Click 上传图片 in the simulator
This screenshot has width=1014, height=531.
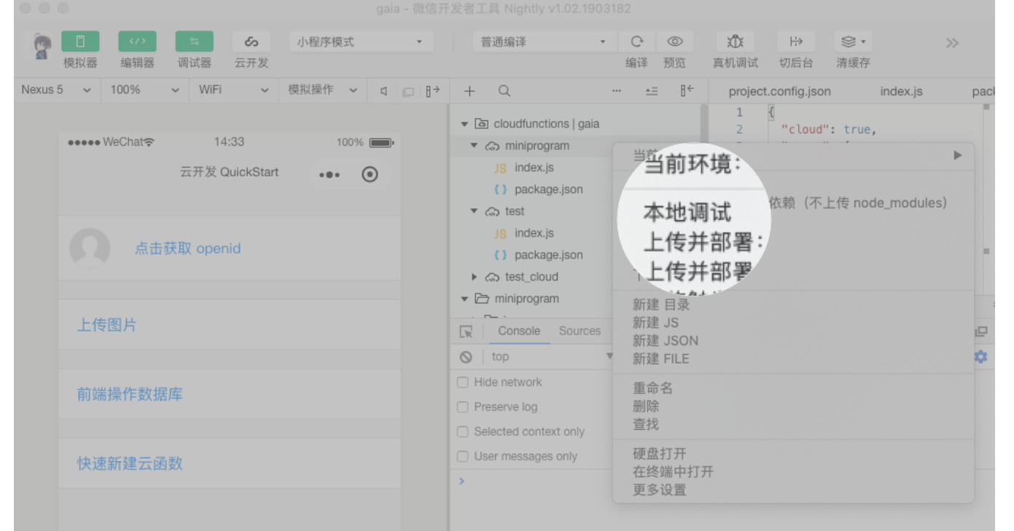(107, 325)
